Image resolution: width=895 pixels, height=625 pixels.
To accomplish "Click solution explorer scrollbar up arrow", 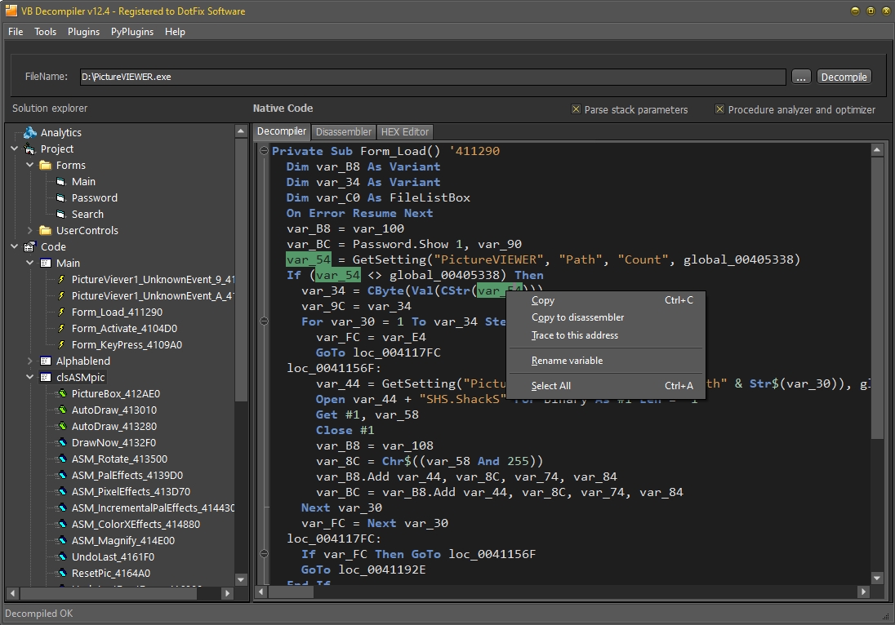I will (x=241, y=131).
